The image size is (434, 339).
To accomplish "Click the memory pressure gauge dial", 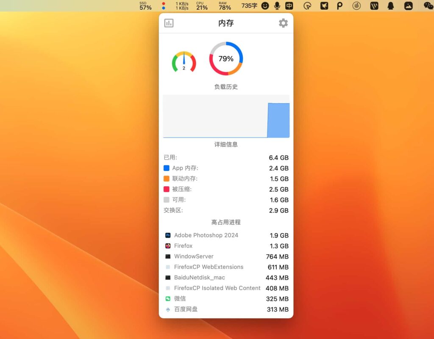I will tap(184, 61).
